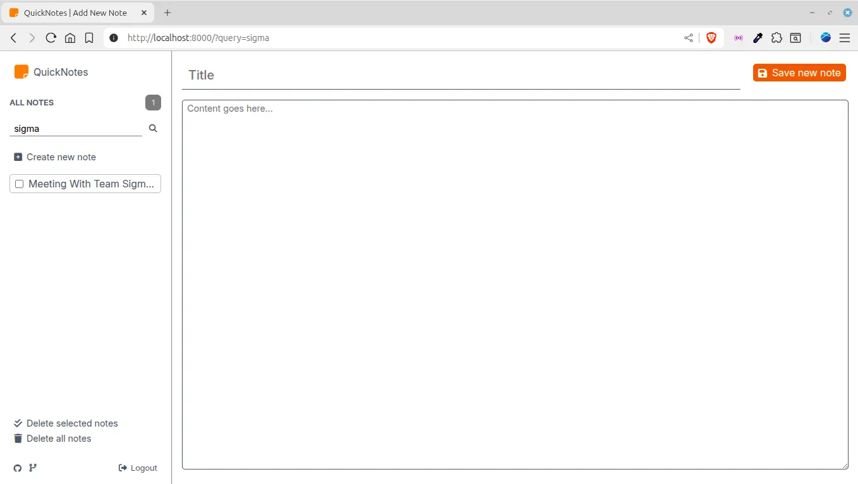Open the browser hamburger menu

[845, 38]
